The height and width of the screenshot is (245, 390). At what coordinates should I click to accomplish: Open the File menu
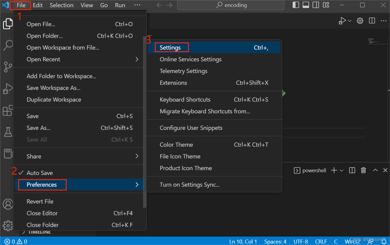(21, 5)
